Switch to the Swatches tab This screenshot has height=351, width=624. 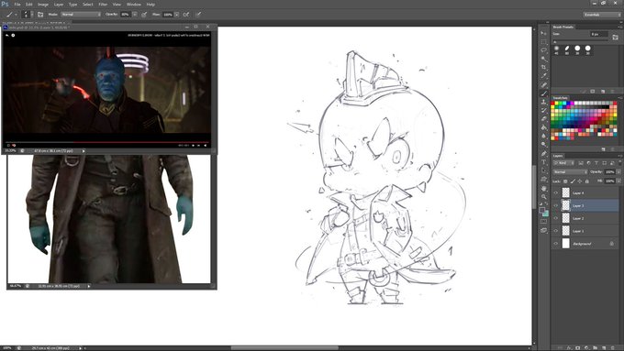point(561,97)
